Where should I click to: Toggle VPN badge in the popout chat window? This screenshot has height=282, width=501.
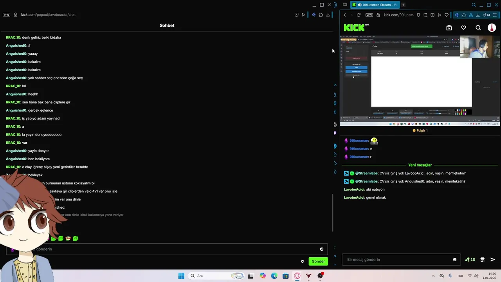click(x=6, y=14)
